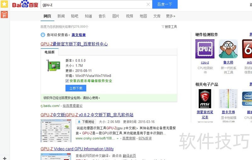Click the 65%好评 link
The width and height of the screenshot is (252, 160).
point(145,138)
